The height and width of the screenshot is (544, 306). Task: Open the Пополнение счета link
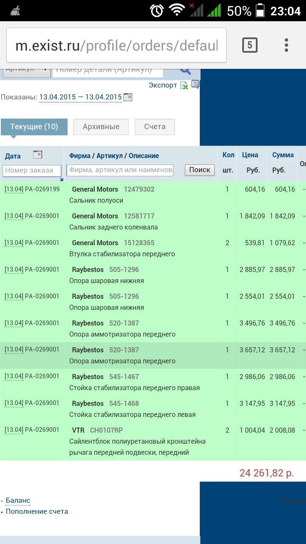pyautogui.click(x=37, y=511)
